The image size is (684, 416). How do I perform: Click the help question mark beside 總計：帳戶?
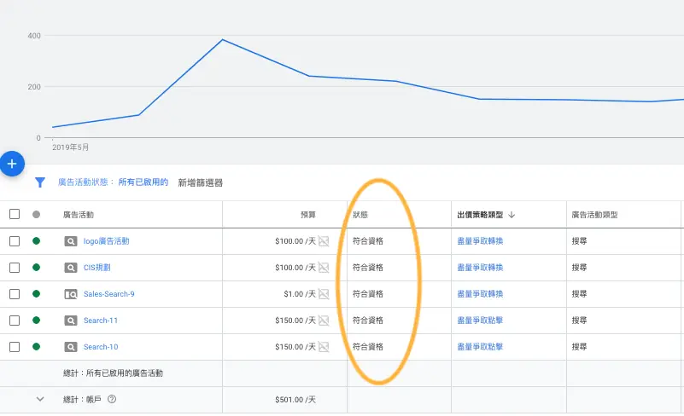point(112,399)
